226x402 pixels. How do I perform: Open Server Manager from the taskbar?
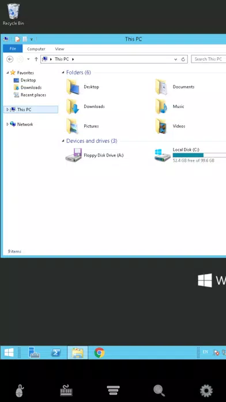[x=34, y=352]
